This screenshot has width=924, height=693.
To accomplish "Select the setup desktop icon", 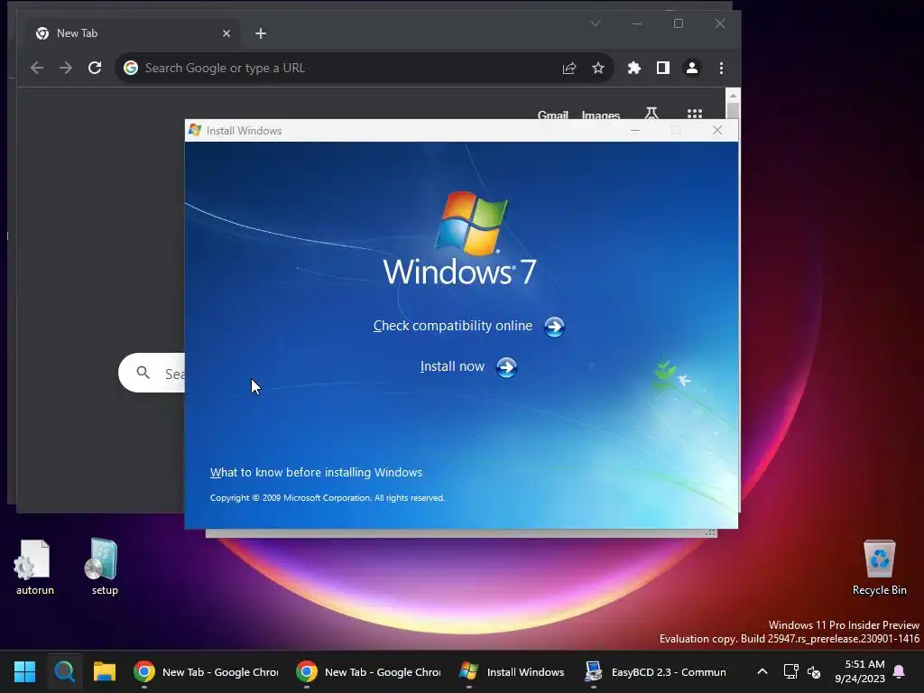I will 105,568.
